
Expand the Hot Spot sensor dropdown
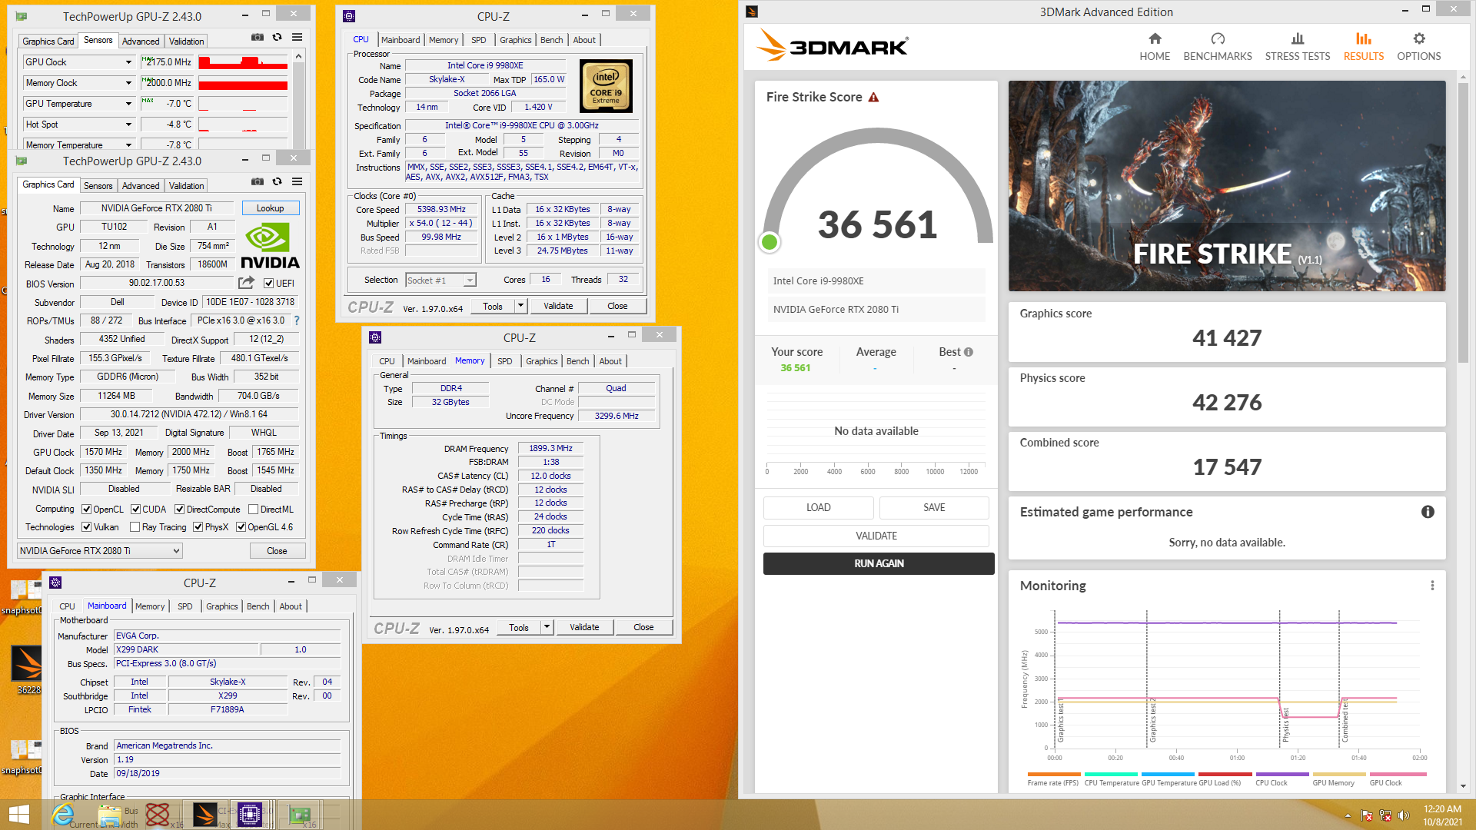tap(128, 124)
